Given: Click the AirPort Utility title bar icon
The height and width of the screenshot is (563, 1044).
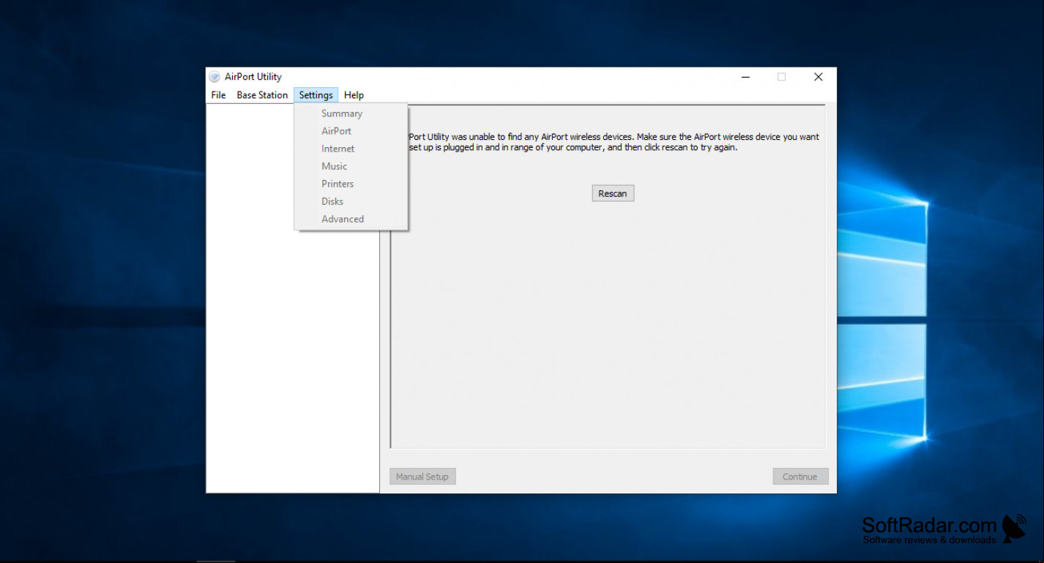Looking at the screenshot, I should tap(215, 77).
